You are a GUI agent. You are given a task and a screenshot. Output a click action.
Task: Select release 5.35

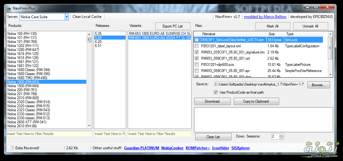pos(110,33)
